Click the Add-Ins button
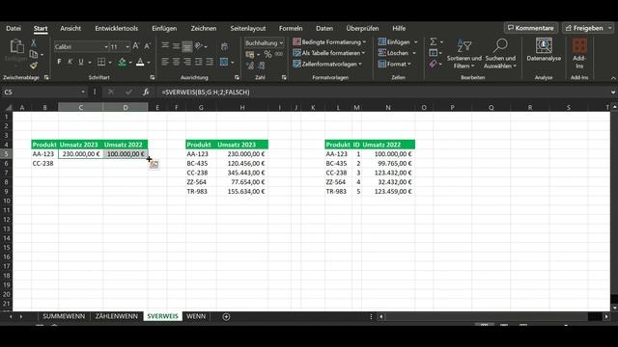The width and height of the screenshot is (618, 347). [579, 54]
